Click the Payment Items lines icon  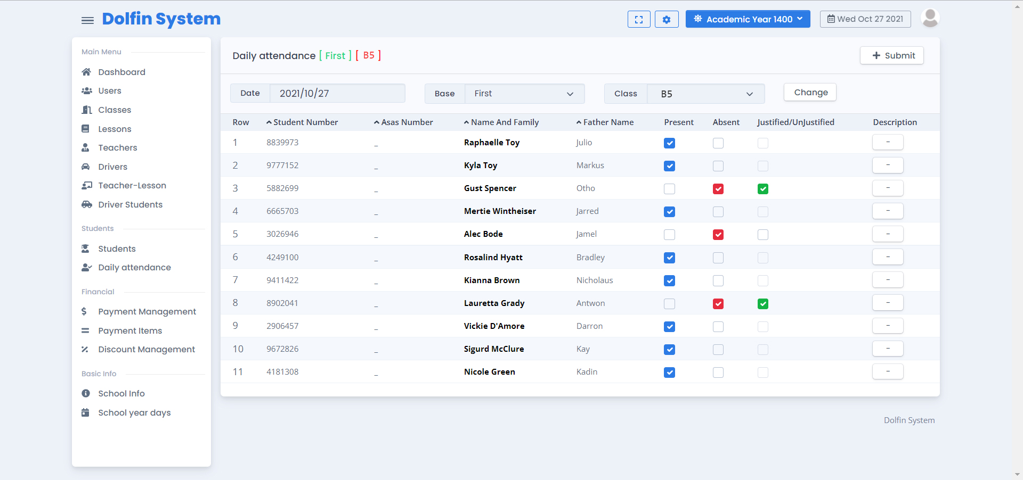pos(85,330)
